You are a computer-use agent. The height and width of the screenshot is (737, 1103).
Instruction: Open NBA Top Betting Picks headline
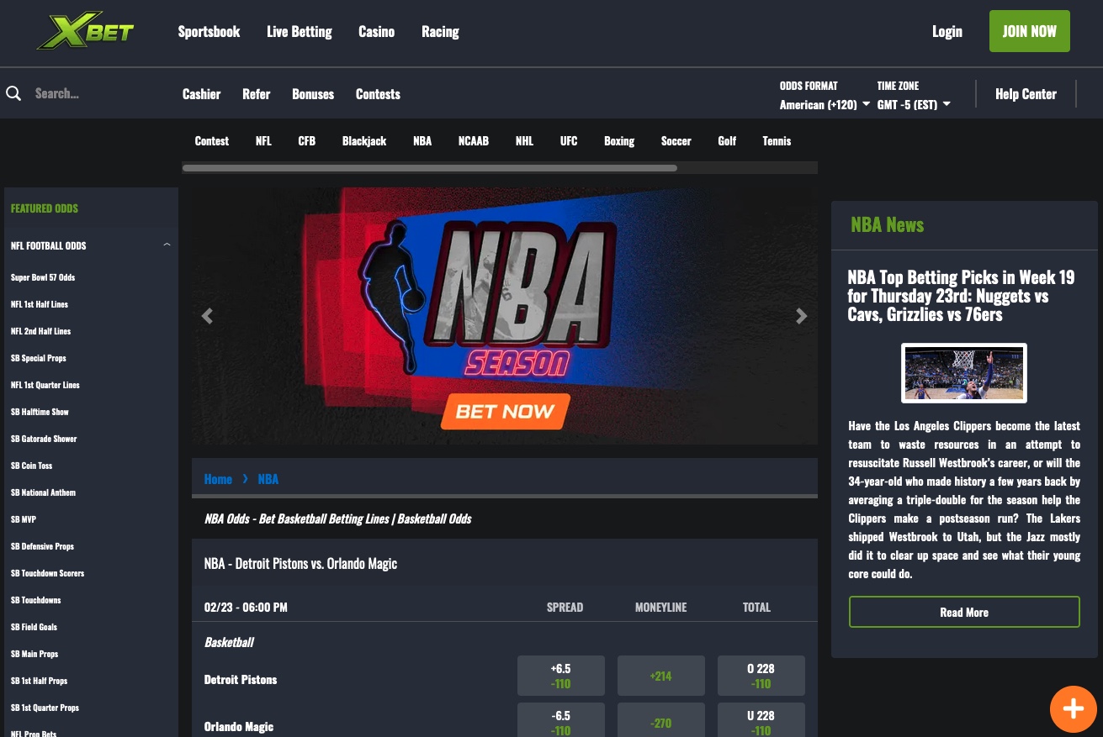click(x=961, y=296)
